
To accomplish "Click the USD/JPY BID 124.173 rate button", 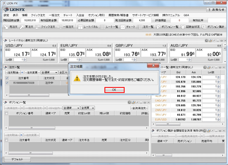I will pyautogui.click(x=18, y=53).
